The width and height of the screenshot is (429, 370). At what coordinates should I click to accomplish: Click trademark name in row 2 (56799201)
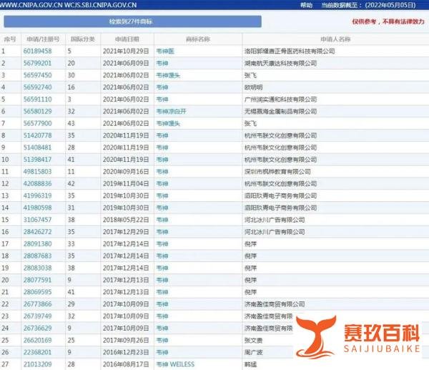tap(162, 63)
